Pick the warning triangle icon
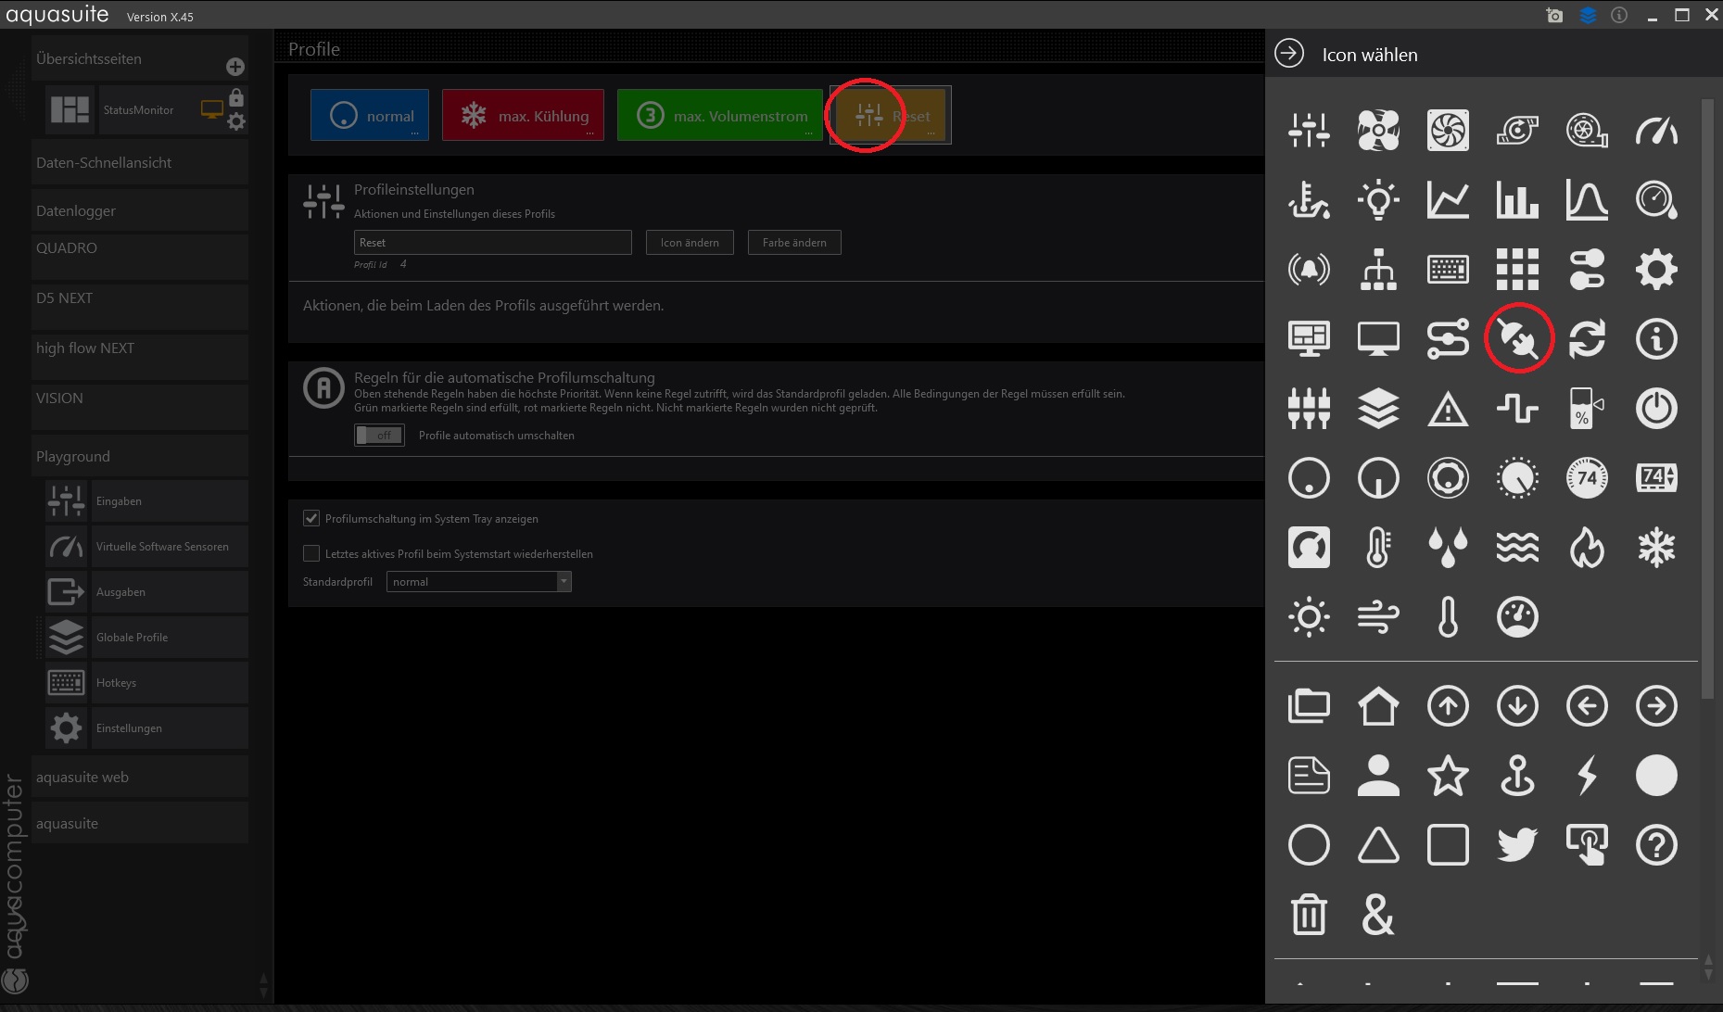 click(x=1448, y=409)
